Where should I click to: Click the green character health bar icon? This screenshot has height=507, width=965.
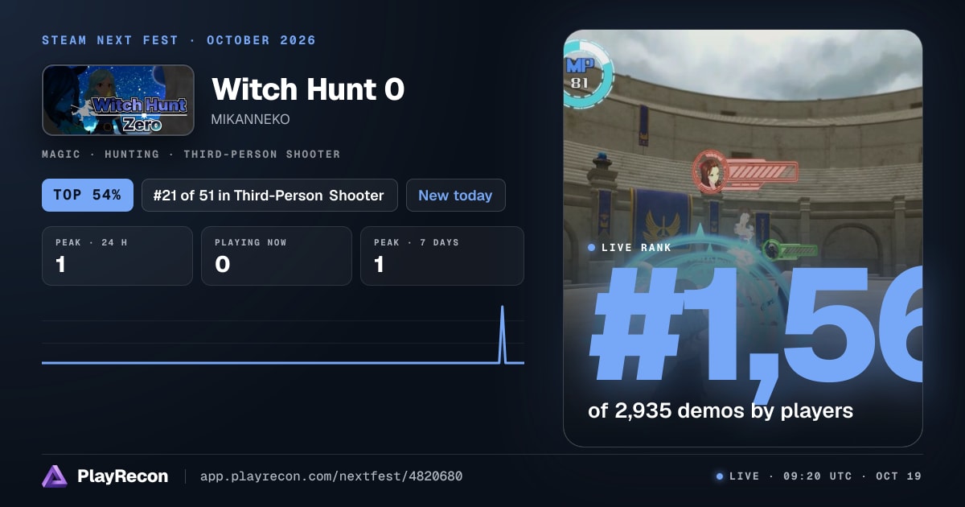[790, 250]
